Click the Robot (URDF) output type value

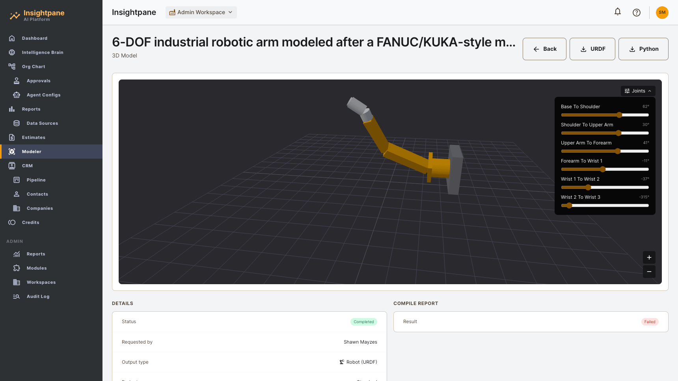358,362
